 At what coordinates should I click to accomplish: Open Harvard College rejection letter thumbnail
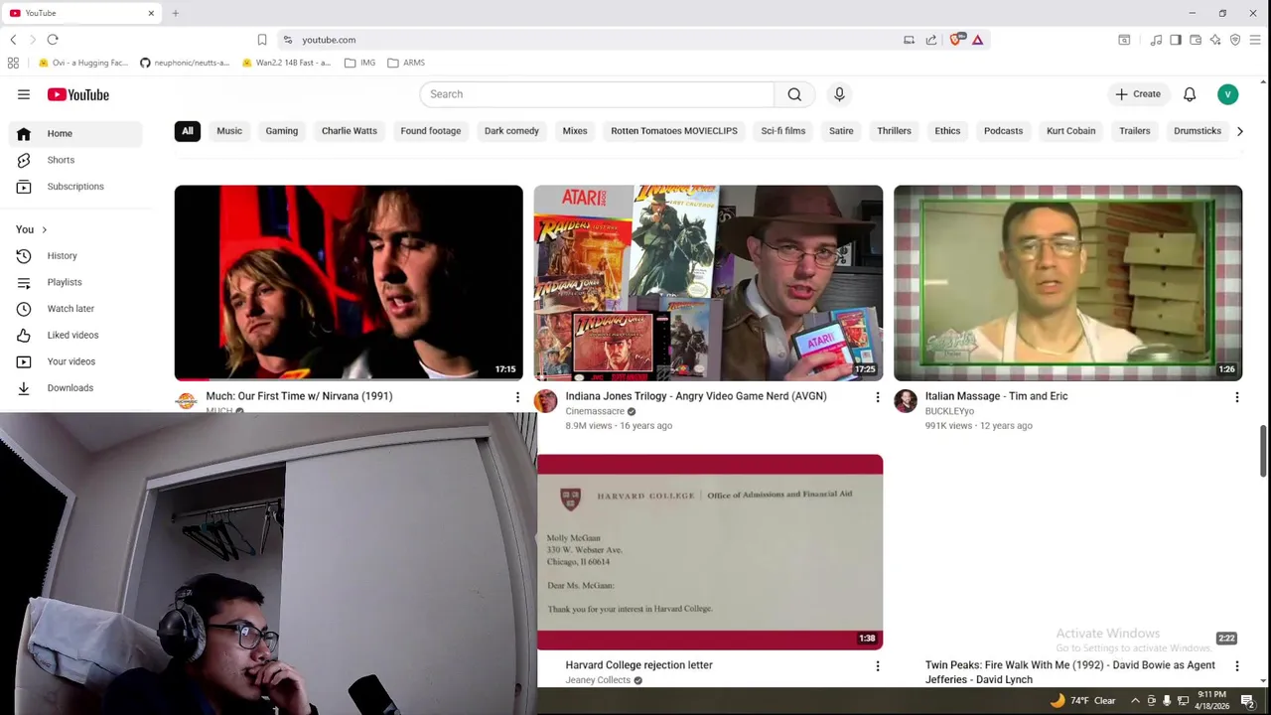[x=710, y=552]
